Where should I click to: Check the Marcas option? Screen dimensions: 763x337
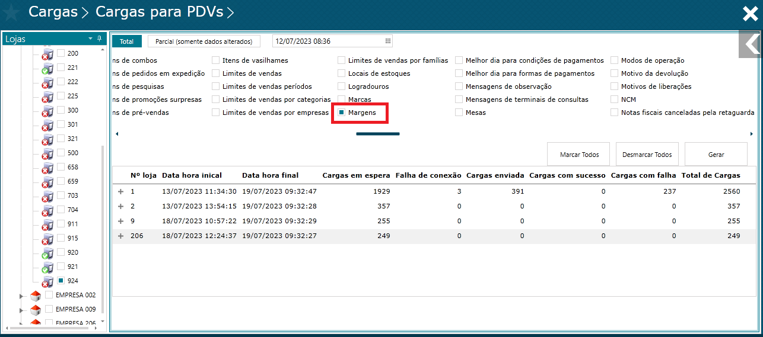(x=342, y=100)
